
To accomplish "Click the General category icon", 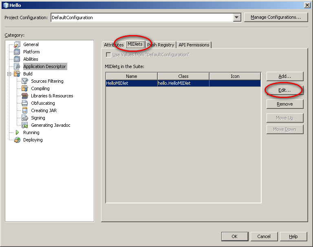I will (x=17, y=44).
